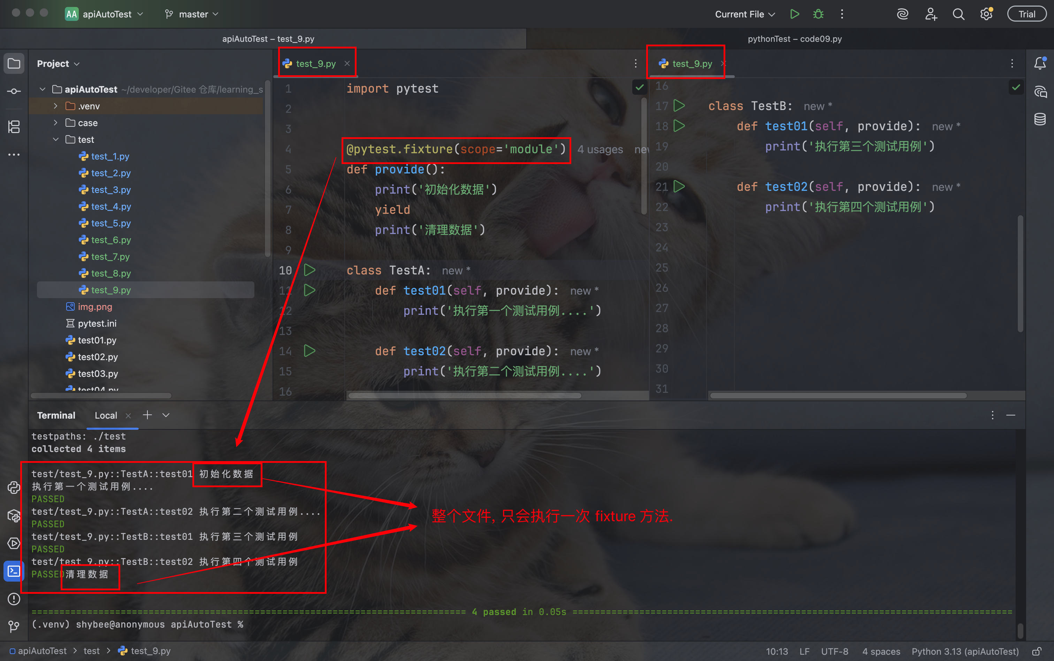
Task: Open the Notifications bell icon
Action: tap(1040, 63)
